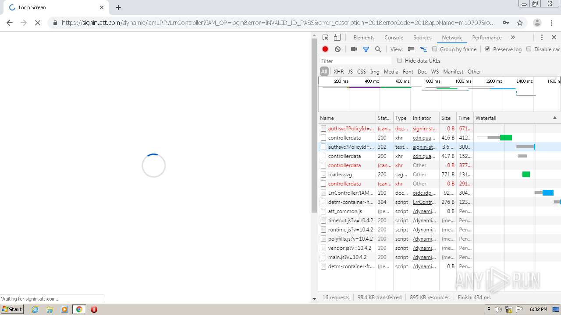Stop recording network log (red dot)

coord(325,49)
